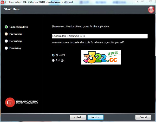
Task: Click the Collecting data green step indicator
Action: click(6, 27)
